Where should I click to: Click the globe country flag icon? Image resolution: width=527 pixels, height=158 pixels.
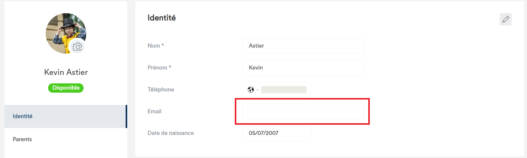[251, 90]
